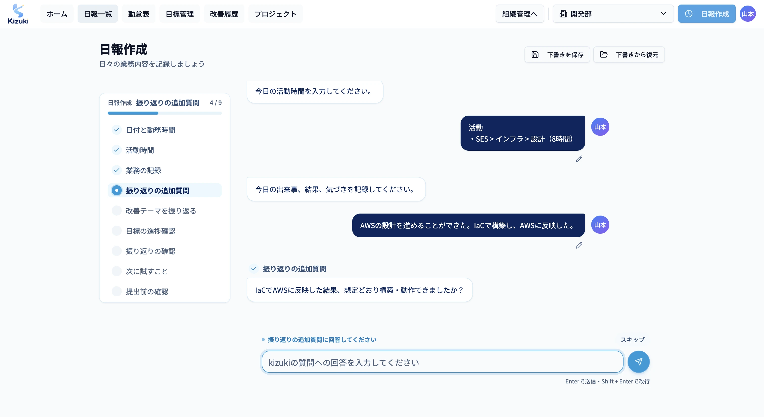Click the clock icon in 日報作成 button
Screen dimensions: 764x417
(x=689, y=14)
